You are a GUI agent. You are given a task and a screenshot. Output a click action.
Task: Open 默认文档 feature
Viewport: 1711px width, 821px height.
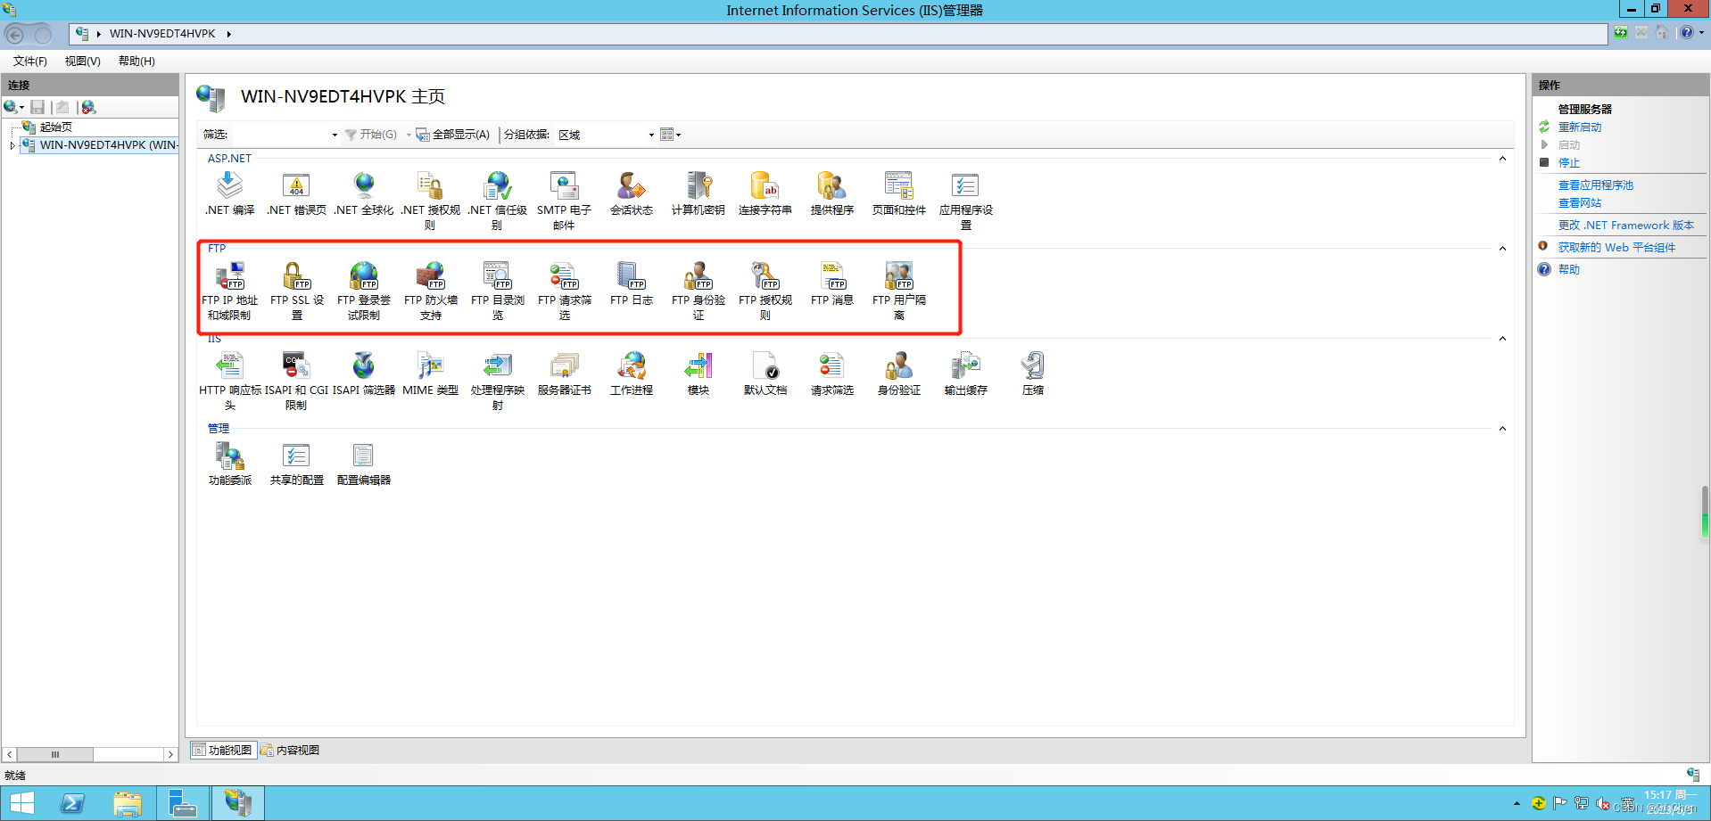(765, 374)
